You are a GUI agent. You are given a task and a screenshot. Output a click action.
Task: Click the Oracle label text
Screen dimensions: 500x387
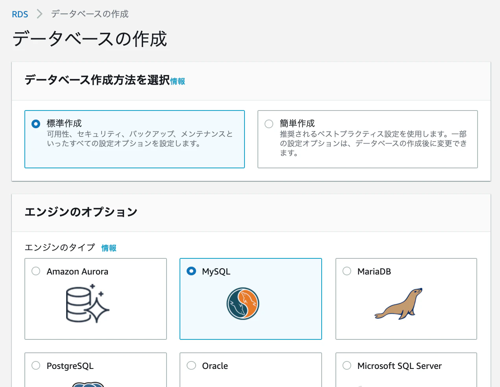(x=215, y=366)
